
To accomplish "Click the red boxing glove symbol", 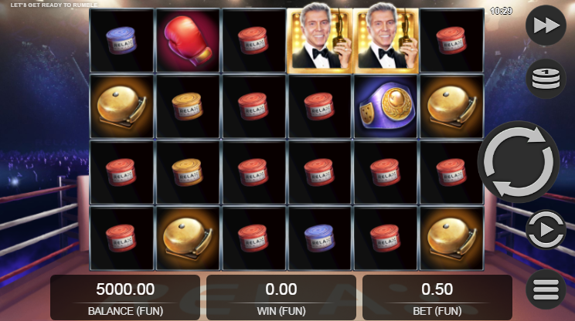I will coord(188,41).
